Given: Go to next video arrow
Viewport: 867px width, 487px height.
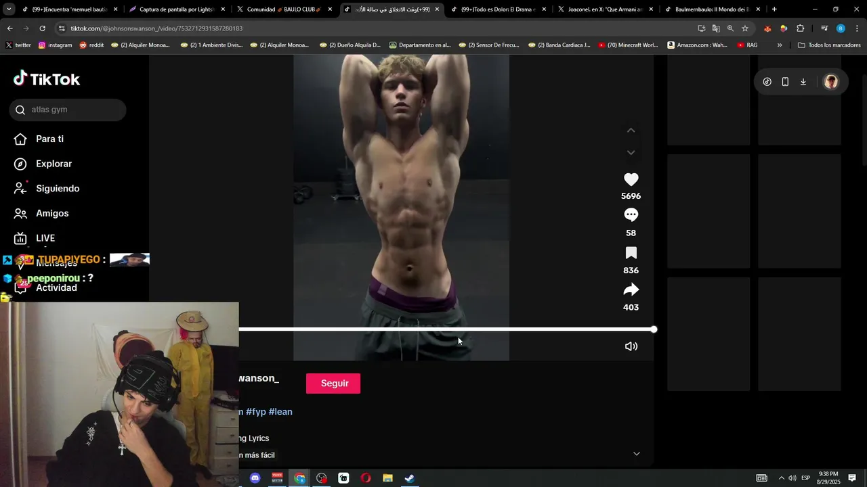Looking at the screenshot, I should pyautogui.click(x=631, y=153).
